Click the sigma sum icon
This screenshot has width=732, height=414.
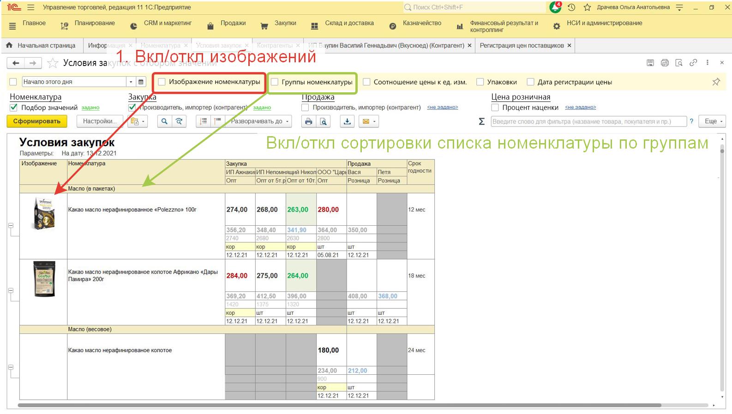pos(481,121)
